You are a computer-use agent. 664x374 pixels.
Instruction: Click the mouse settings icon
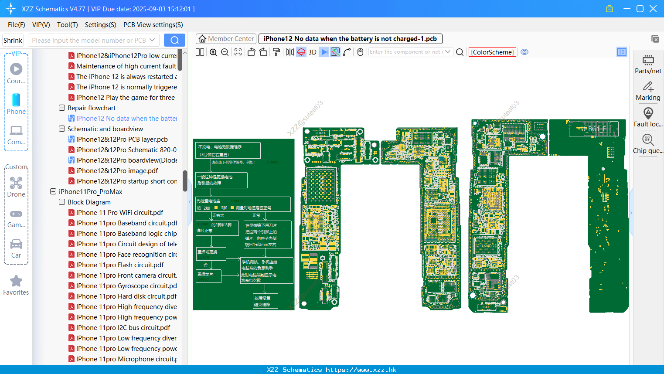pos(360,52)
